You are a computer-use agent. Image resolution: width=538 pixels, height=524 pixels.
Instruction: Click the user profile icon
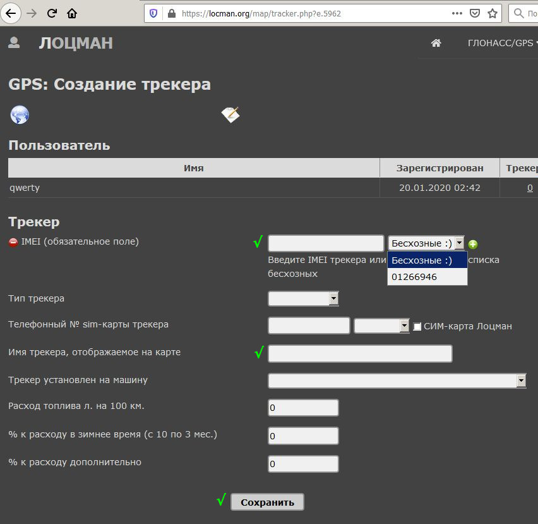(x=13, y=42)
